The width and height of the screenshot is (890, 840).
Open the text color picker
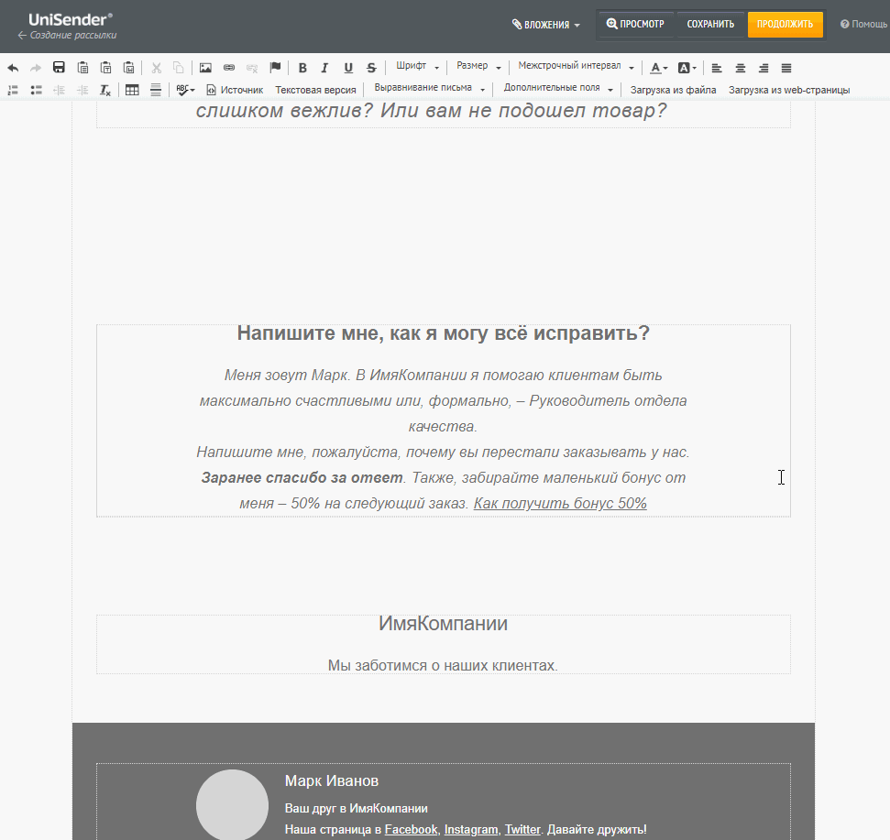[x=658, y=68]
